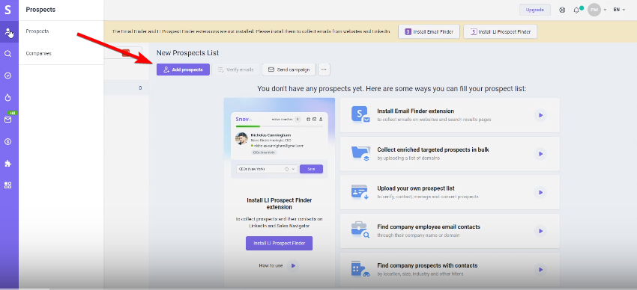Click the Send campaign button
Image resolution: width=637 pixels, height=290 pixels.
pos(289,70)
